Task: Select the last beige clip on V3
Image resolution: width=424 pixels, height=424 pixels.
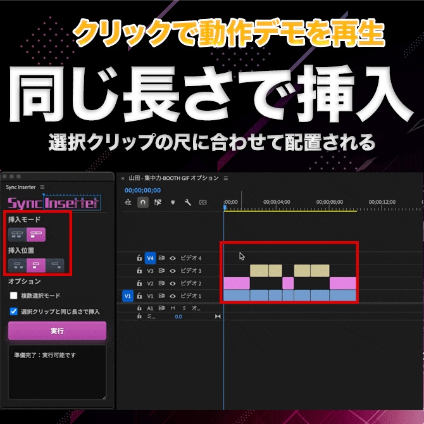Action: coord(320,270)
